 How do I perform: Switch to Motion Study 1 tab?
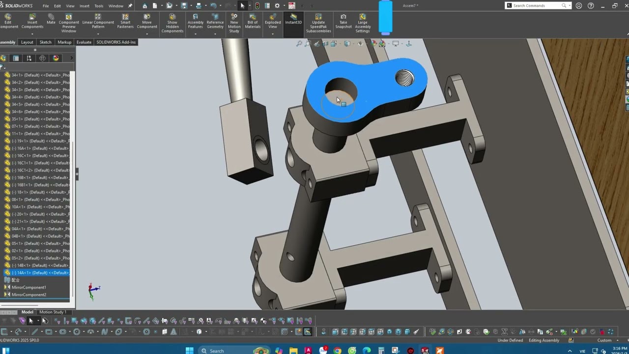(x=53, y=312)
